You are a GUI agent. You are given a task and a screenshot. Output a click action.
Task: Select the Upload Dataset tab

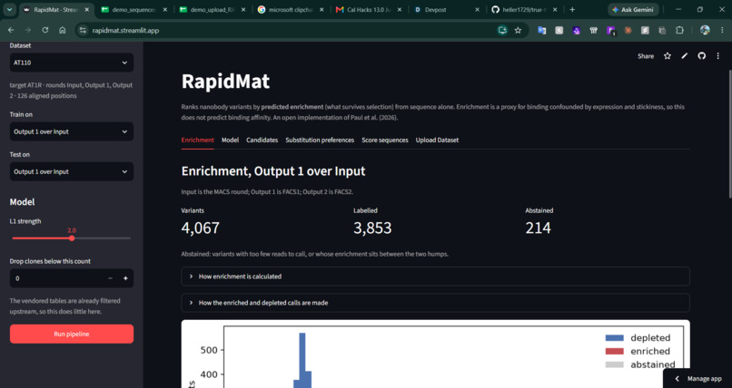coord(437,140)
